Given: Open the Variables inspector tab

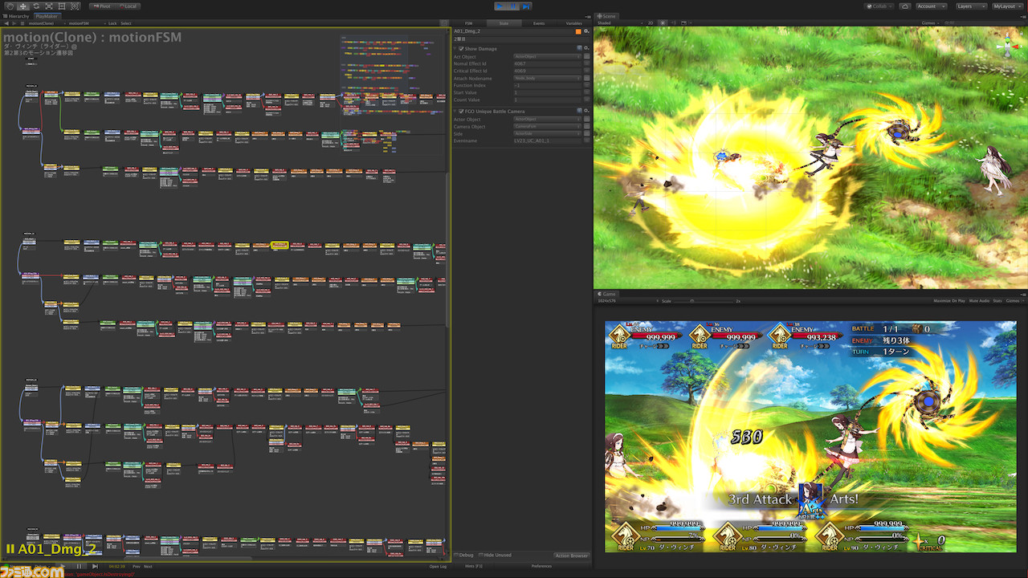Looking at the screenshot, I should pyautogui.click(x=574, y=23).
